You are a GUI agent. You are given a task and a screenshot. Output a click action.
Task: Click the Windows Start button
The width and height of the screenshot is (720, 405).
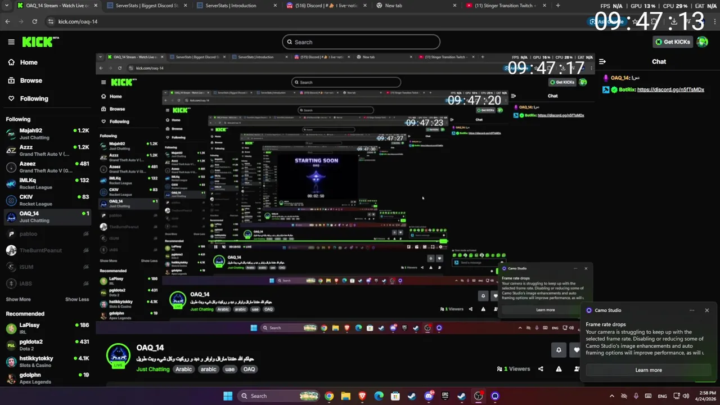(x=228, y=396)
